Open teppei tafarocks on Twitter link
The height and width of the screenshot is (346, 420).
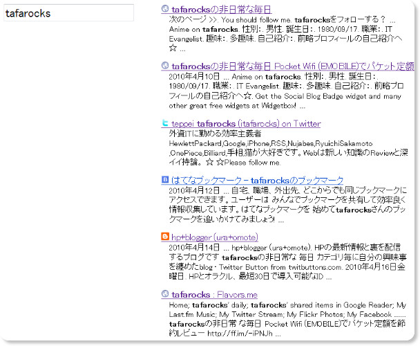click(x=246, y=123)
